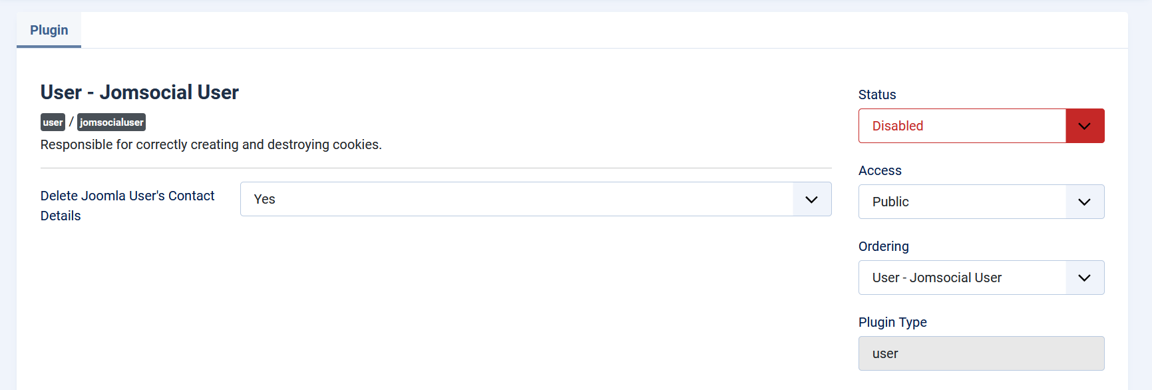Click the chevron arrow on Access select
Image resolution: width=1152 pixels, height=390 pixels.
click(x=1084, y=202)
